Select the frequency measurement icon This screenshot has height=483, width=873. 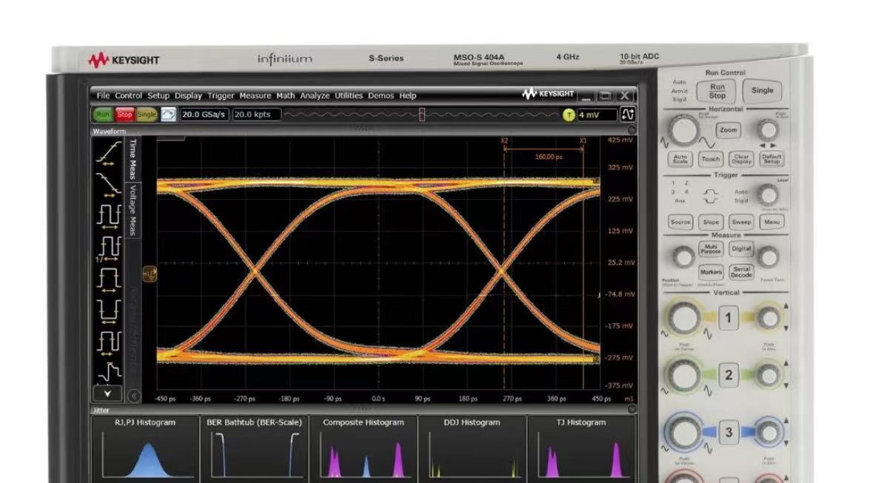click(109, 248)
